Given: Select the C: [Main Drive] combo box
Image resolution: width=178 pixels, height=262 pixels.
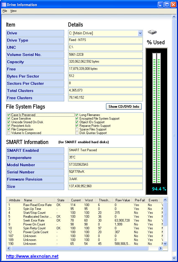Looking at the screenshot, I should (105, 33).
